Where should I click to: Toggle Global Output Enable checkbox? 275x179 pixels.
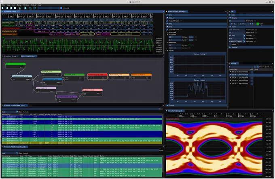click(x=167, y=21)
